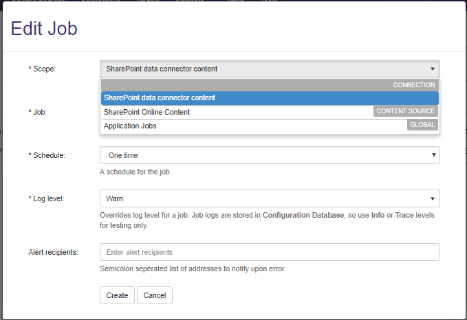Open the Scope dropdown field

click(x=261, y=69)
